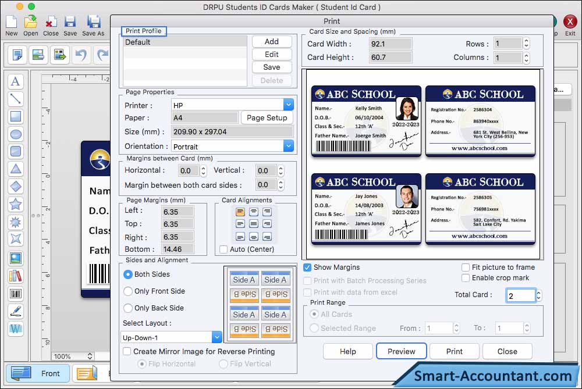The image size is (582, 389).
Task: Open a file with the Open icon
Action: pyautogui.click(x=30, y=22)
